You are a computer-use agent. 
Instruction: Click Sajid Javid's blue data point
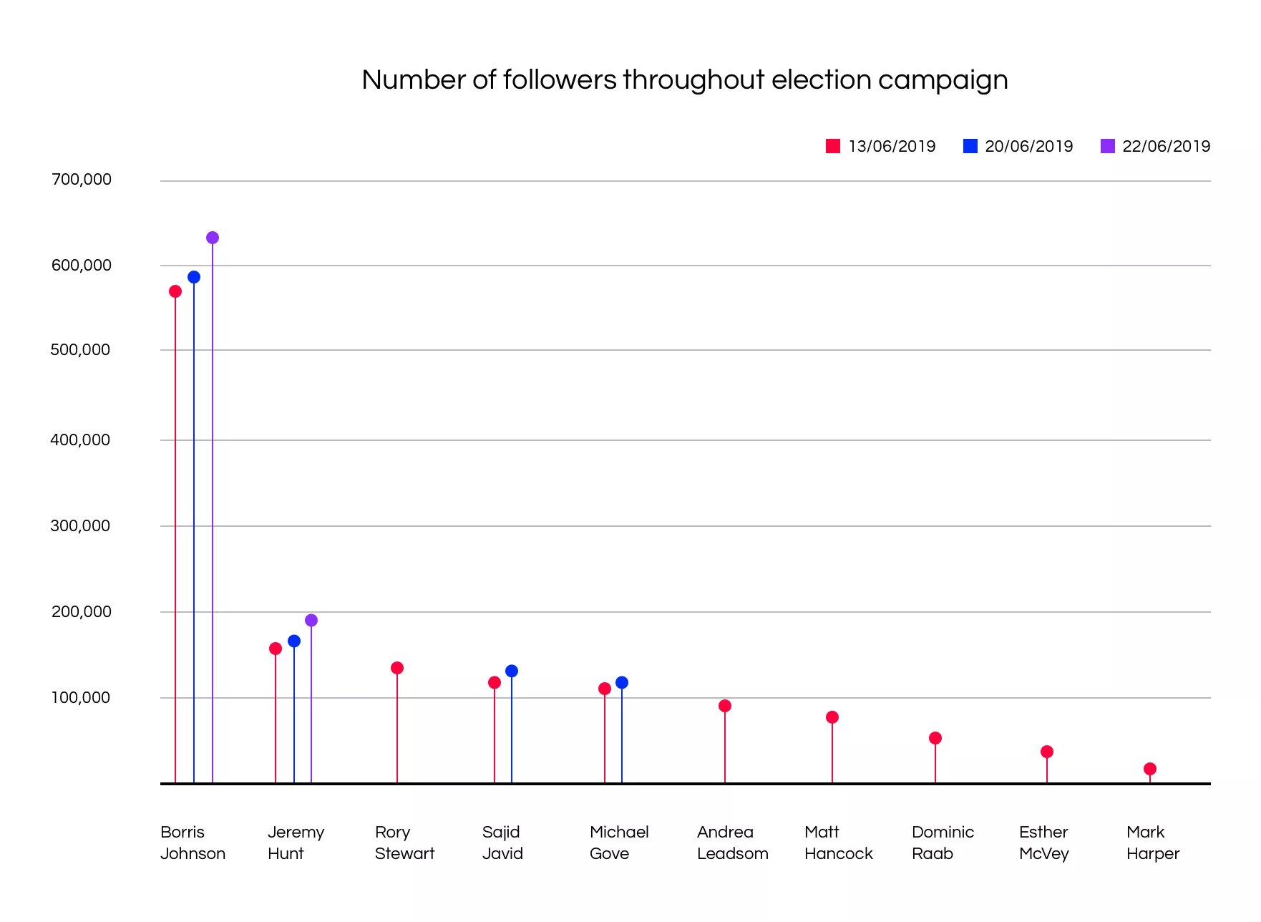coord(512,671)
